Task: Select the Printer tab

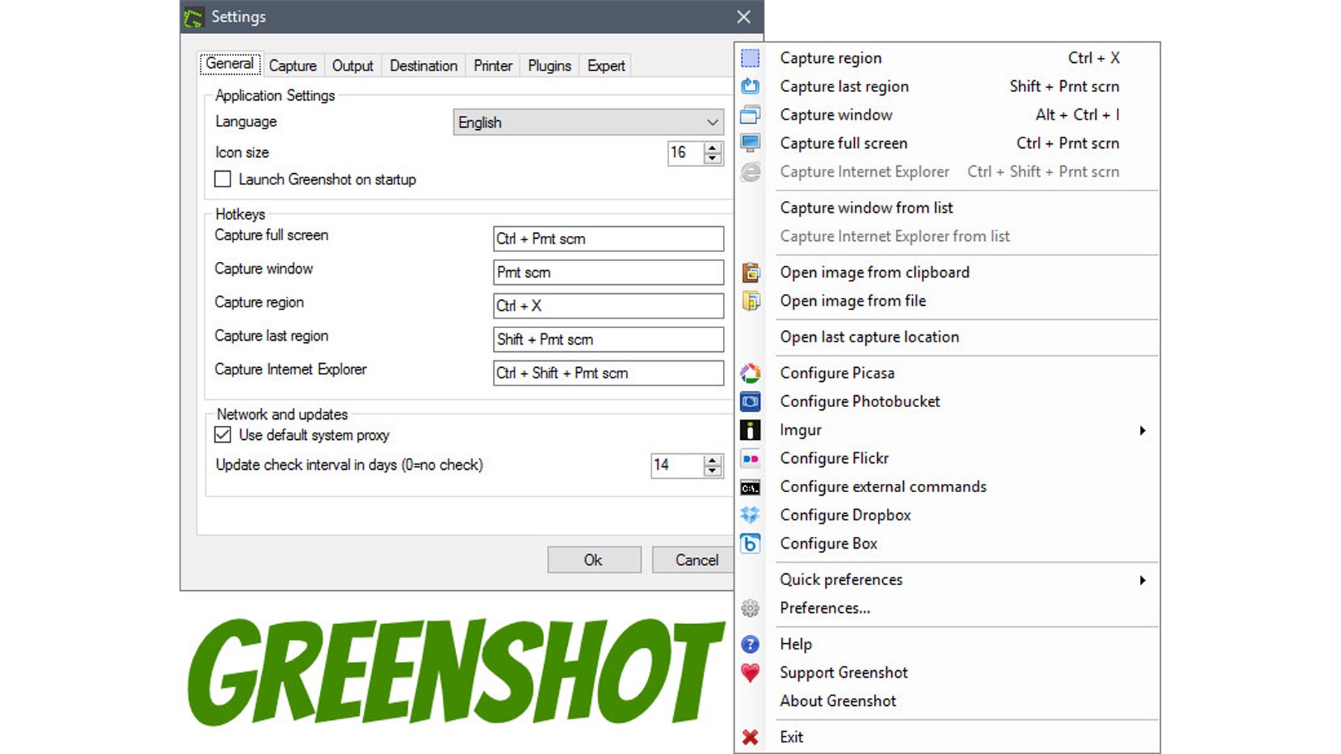Action: (x=493, y=66)
